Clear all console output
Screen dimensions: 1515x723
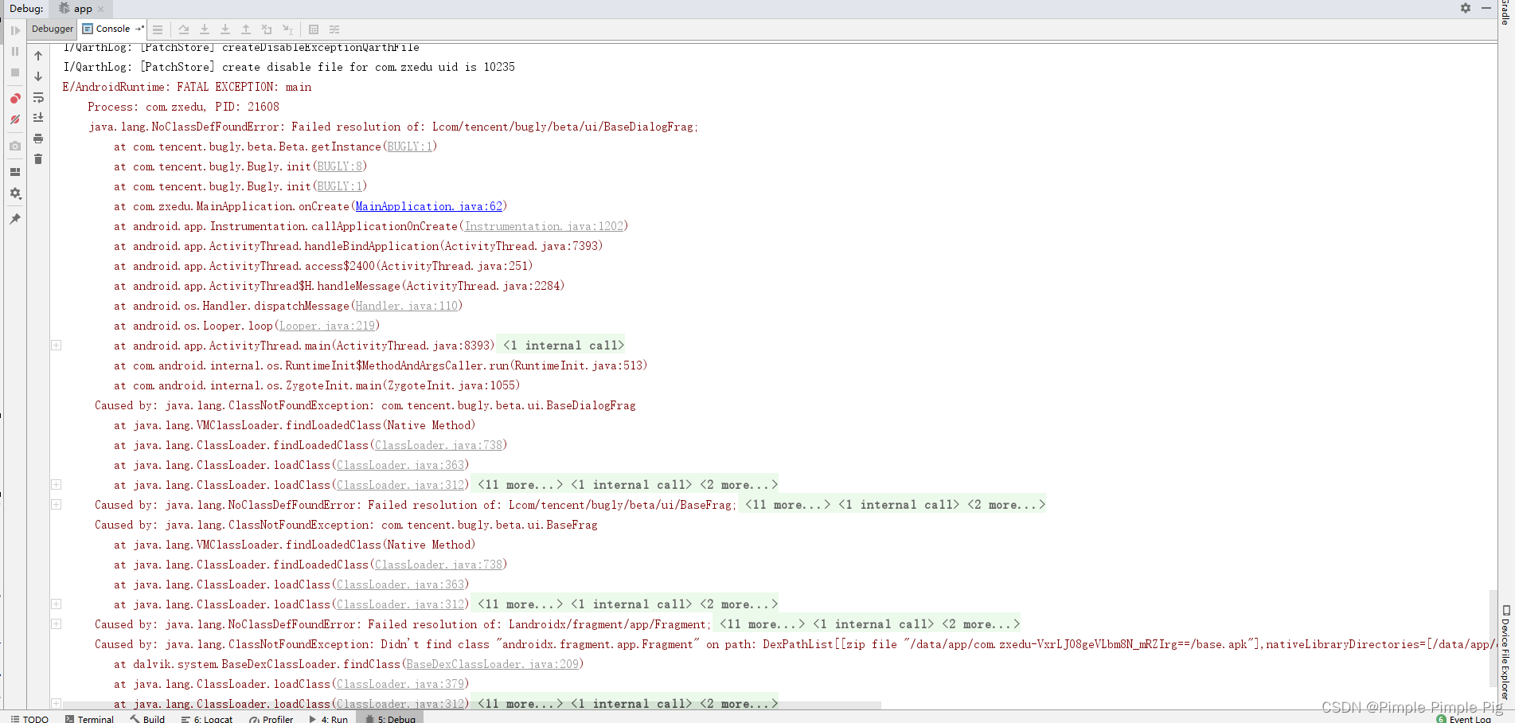pos(38,159)
